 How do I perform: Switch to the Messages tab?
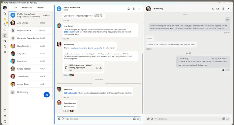27,8
